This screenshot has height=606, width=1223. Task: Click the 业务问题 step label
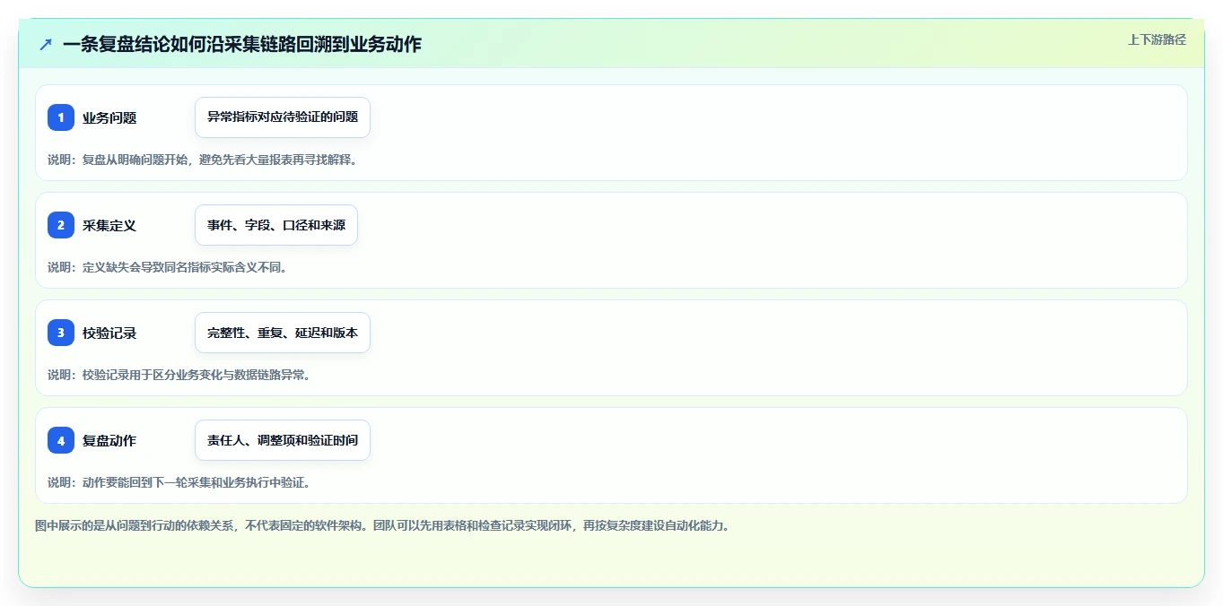[x=109, y=117]
